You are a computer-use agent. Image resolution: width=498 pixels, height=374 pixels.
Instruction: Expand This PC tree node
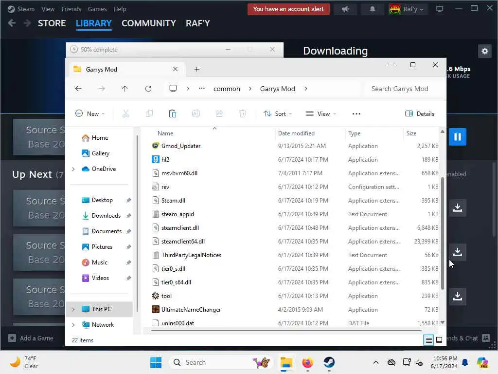coord(73,309)
